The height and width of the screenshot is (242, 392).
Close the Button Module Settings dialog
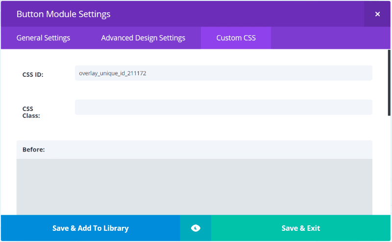(x=377, y=14)
